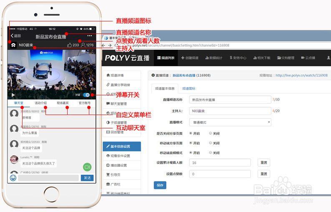This screenshot has width=331, height=212.
Task: Toggle the danmaku (弹幕) switch on video
Action: coord(86,95)
